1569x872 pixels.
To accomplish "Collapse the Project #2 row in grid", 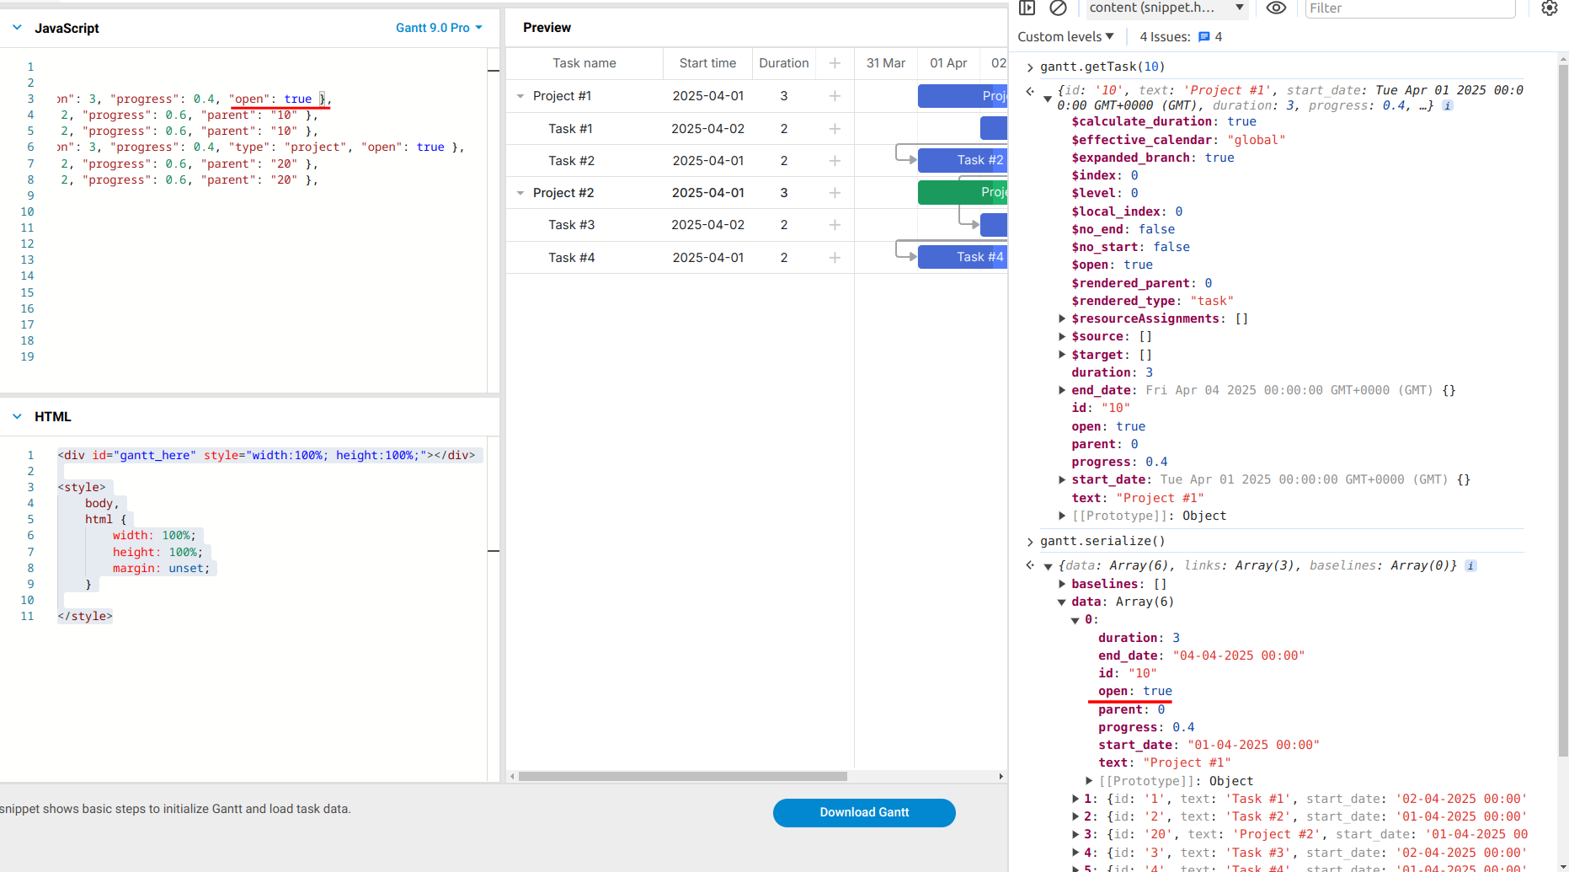I will click(520, 193).
